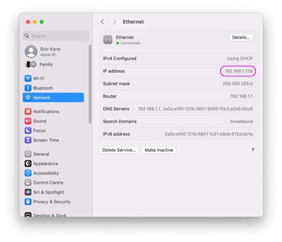Image resolution: width=282 pixels, height=242 pixels.
Task: Click the Search Domains value broadband
Action: (x=242, y=121)
